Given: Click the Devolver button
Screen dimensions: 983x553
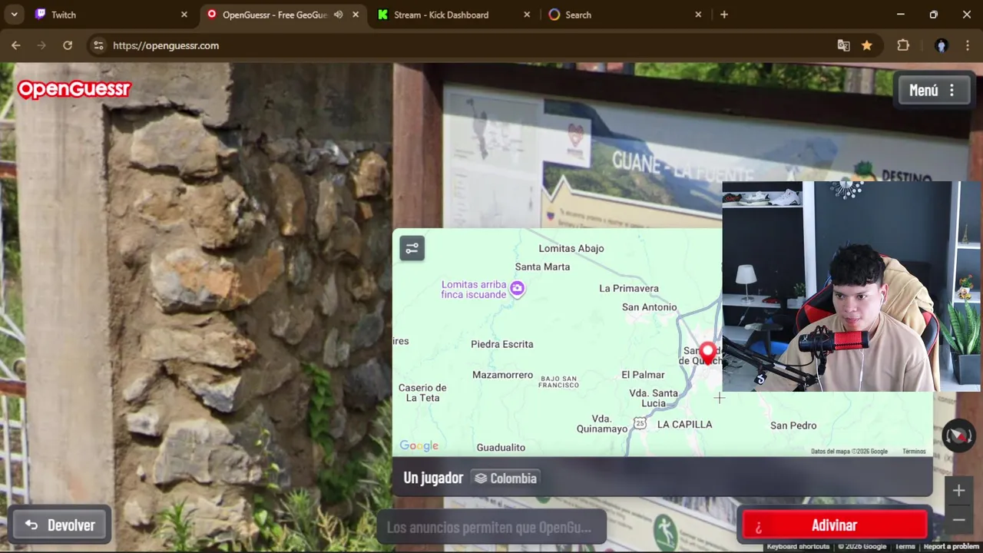Looking at the screenshot, I should (60, 525).
